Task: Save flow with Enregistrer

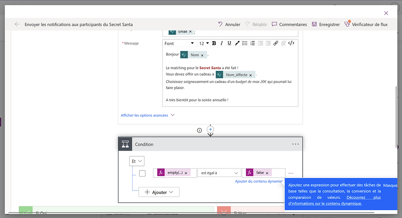Action: click(x=326, y=24)
